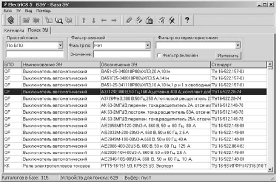
Task: Select row starting 'ВА51-25-341110Р00УХЛ3,10 А'
Action: [135, 85]
